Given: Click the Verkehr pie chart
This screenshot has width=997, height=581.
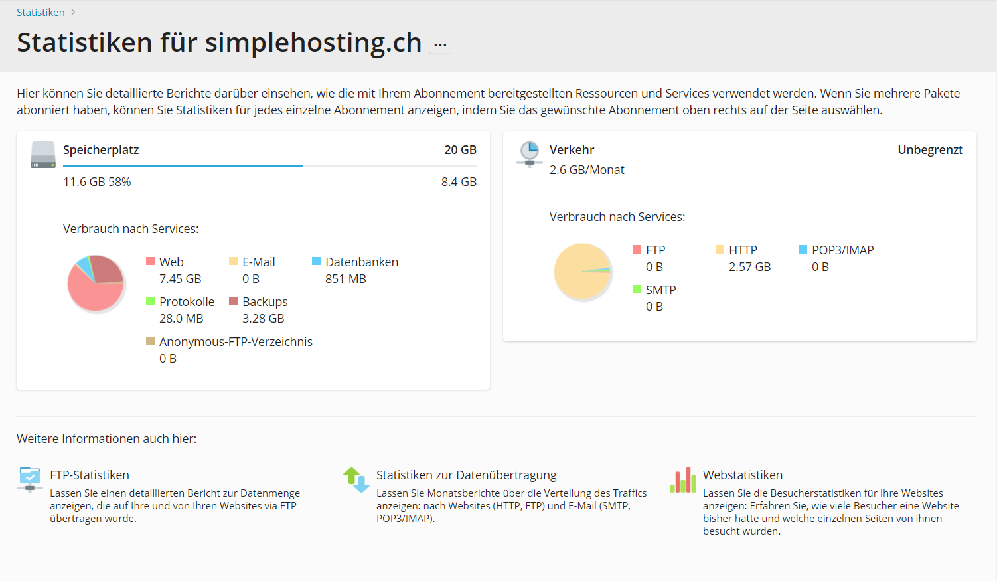Looking at the screenshot, I should [583, 272].
